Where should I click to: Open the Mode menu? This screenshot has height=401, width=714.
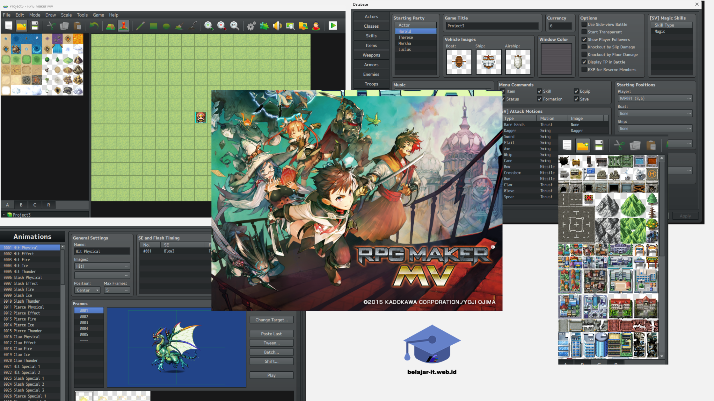(35, 15)
